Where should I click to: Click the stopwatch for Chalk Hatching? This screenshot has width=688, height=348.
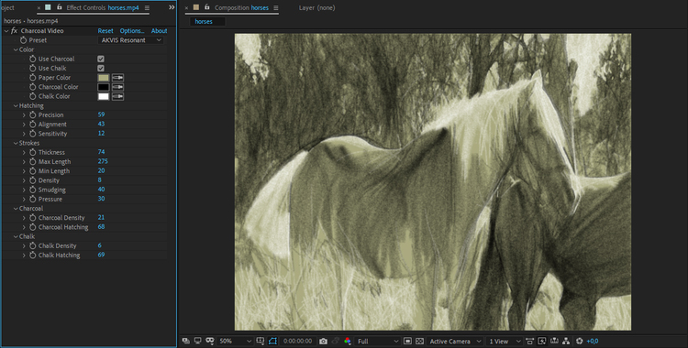coord(32,256)
